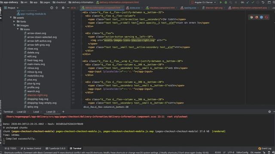Collapse the icons folder
The width and height of the screenshot is (275, 154).
pos(18,29)
